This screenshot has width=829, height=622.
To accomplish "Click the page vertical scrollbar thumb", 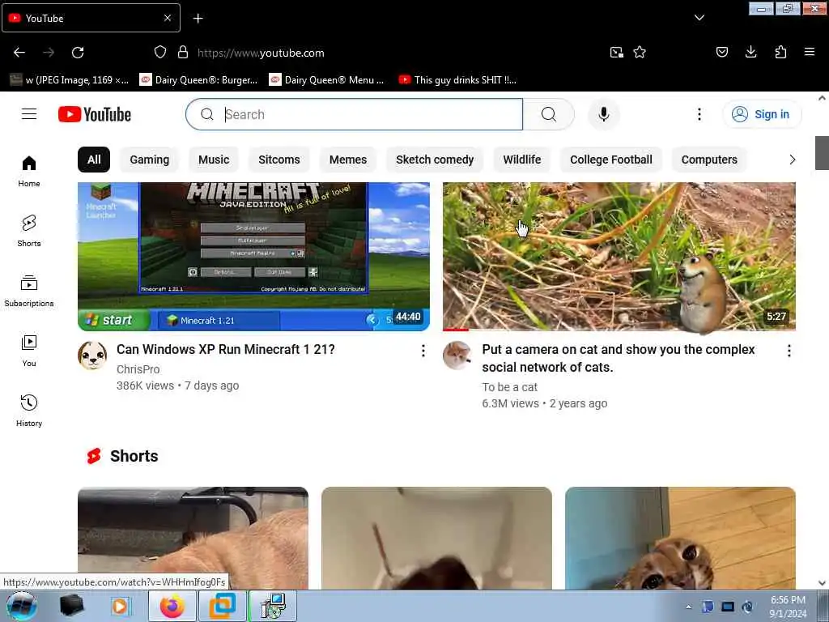I will tap(822, 153).
